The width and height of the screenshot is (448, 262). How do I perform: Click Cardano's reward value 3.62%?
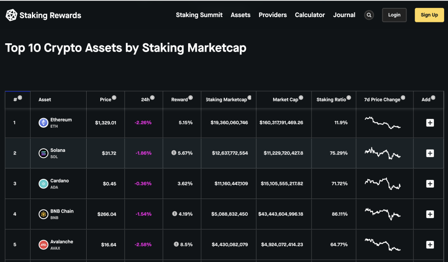tap(185, 184)
